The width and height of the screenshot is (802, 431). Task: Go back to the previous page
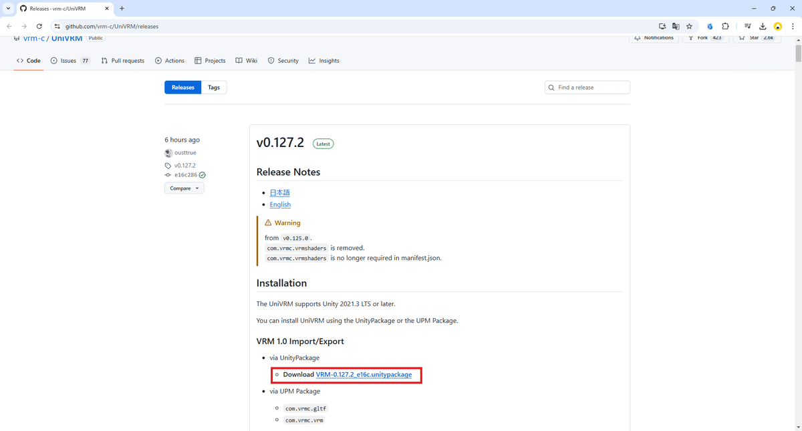9,26
